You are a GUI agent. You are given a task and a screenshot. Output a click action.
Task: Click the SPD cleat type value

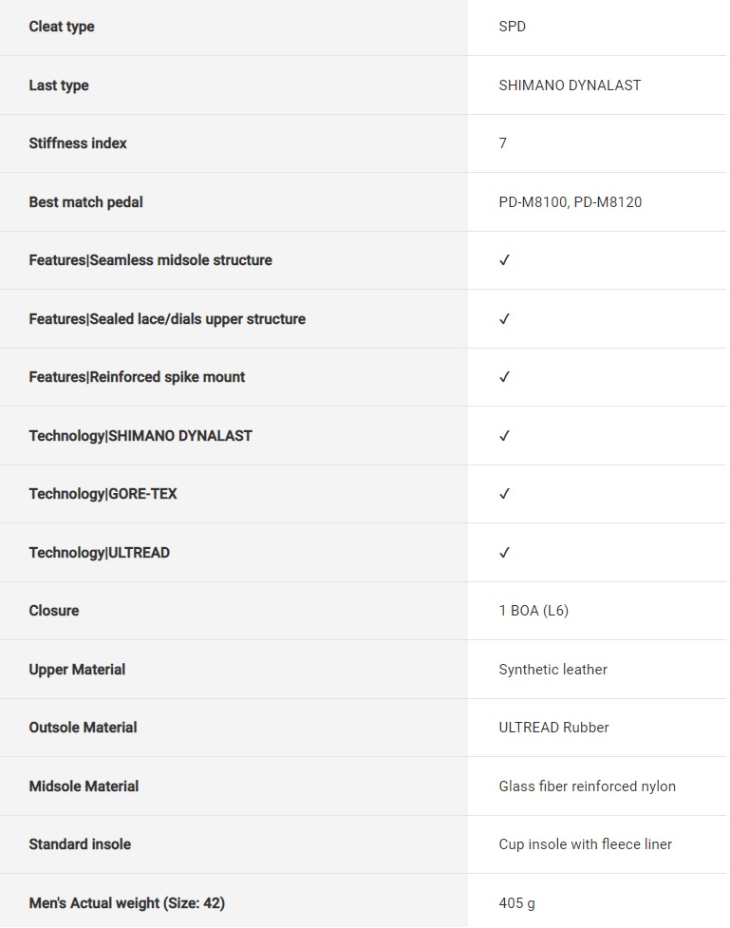[x=512, y=27]
